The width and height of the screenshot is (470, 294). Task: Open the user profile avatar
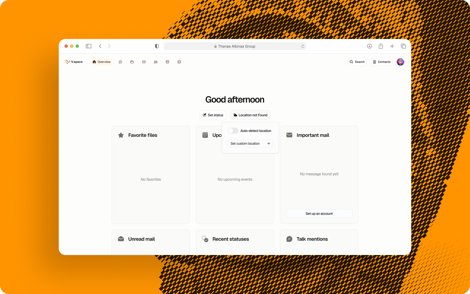click(400, 62)
